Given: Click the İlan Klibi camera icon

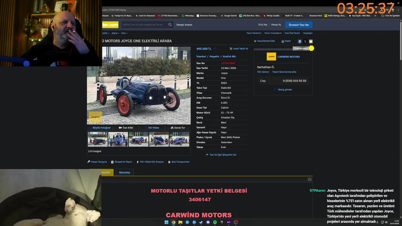Looking at the screenshot, I should pos(120,128).
